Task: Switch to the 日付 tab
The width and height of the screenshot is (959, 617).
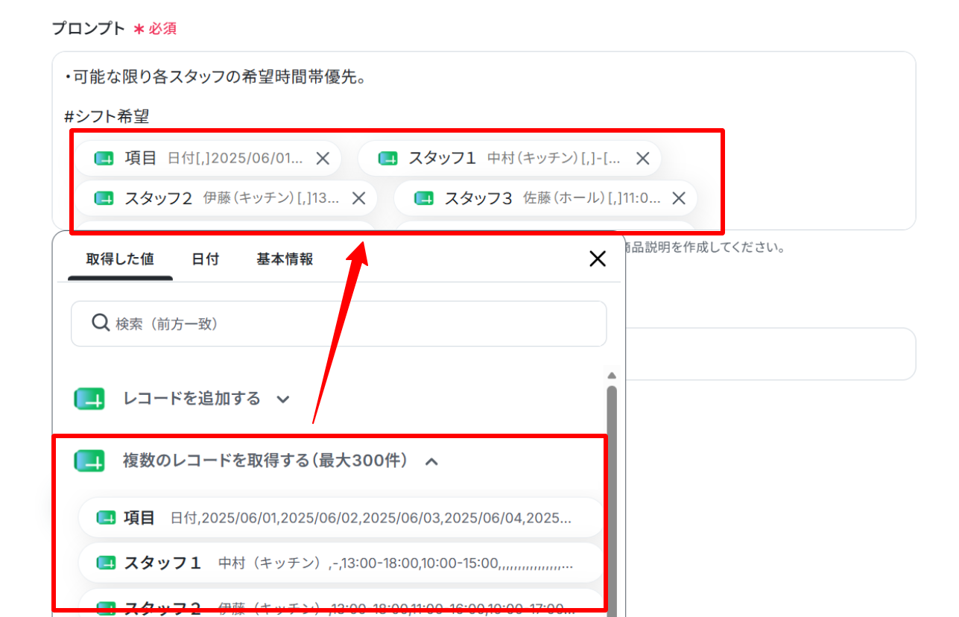Action: pos(205,259)
